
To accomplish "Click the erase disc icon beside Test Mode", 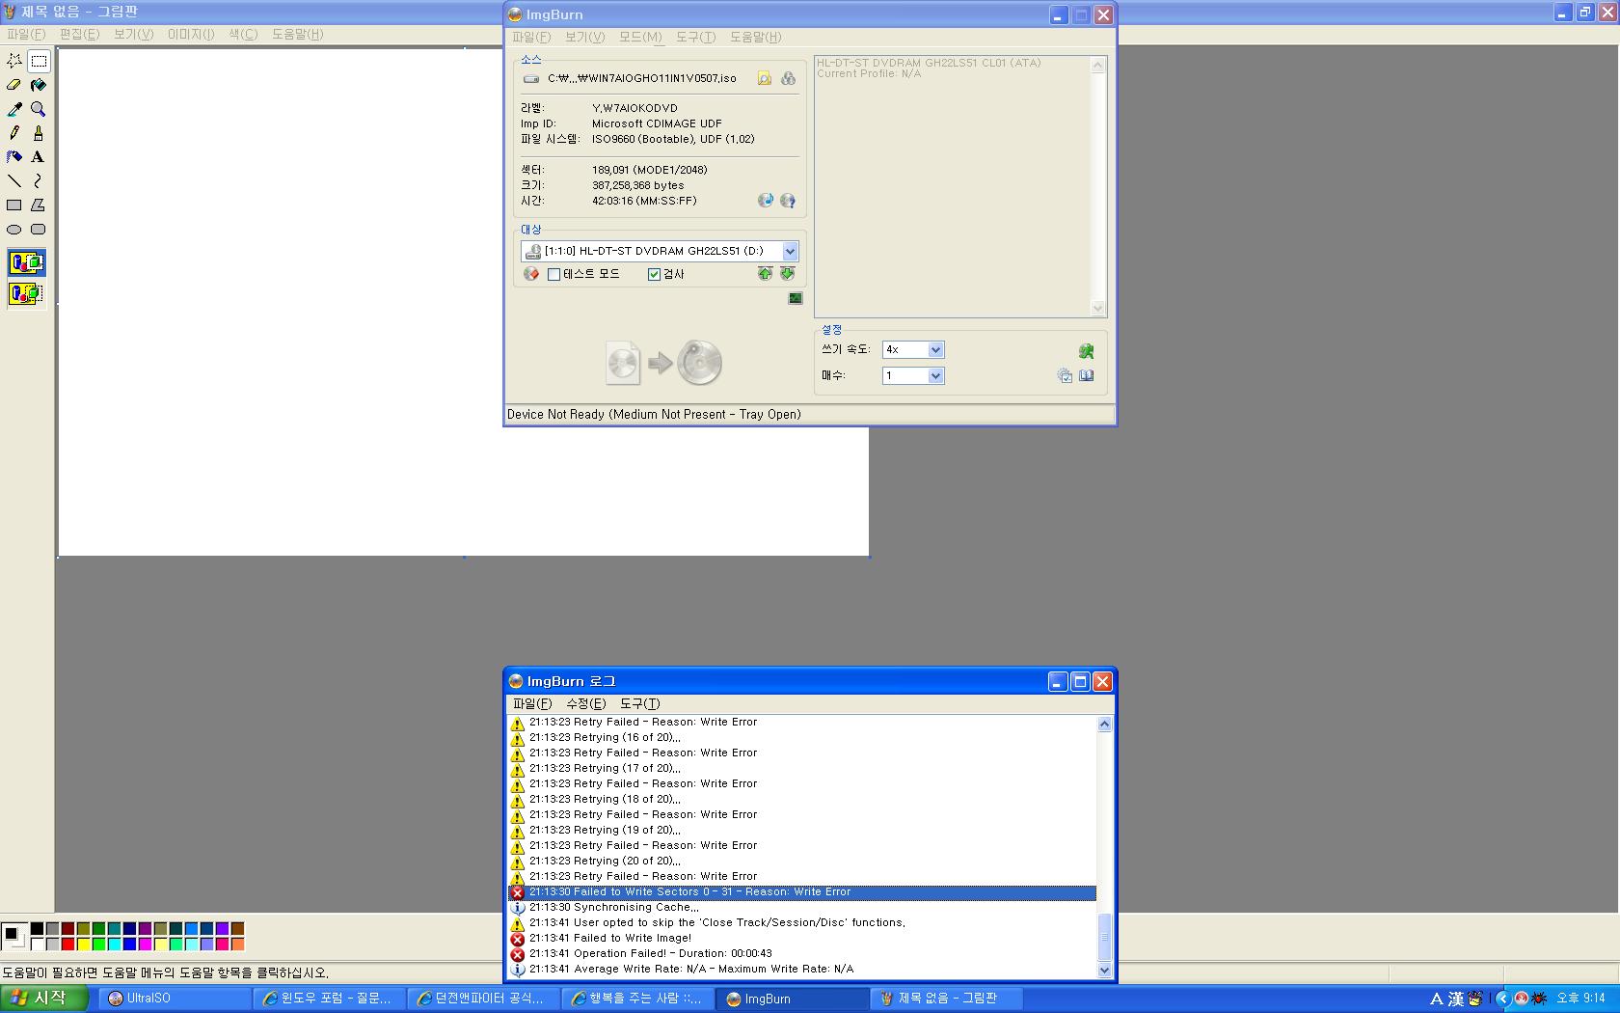I will click(530, 274).
